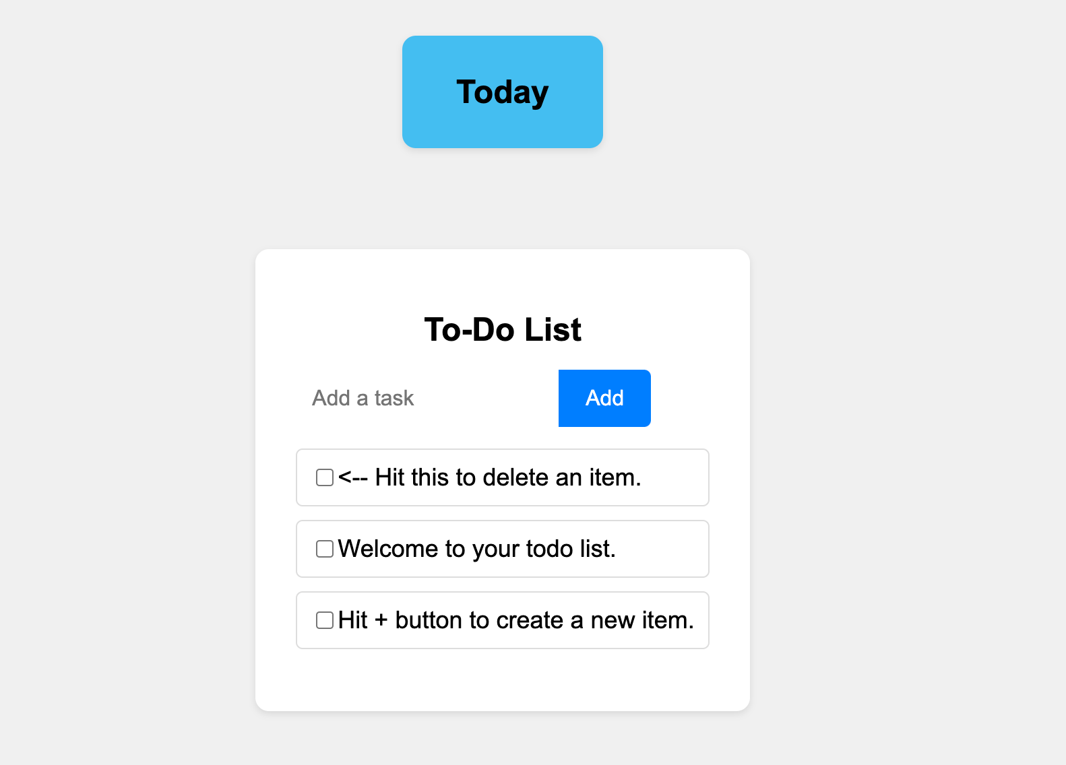Toggle checkbox for "Hit + button" item
This screenshot has height=765, width=1066.
pyautogui.click(x=325, y=620)
